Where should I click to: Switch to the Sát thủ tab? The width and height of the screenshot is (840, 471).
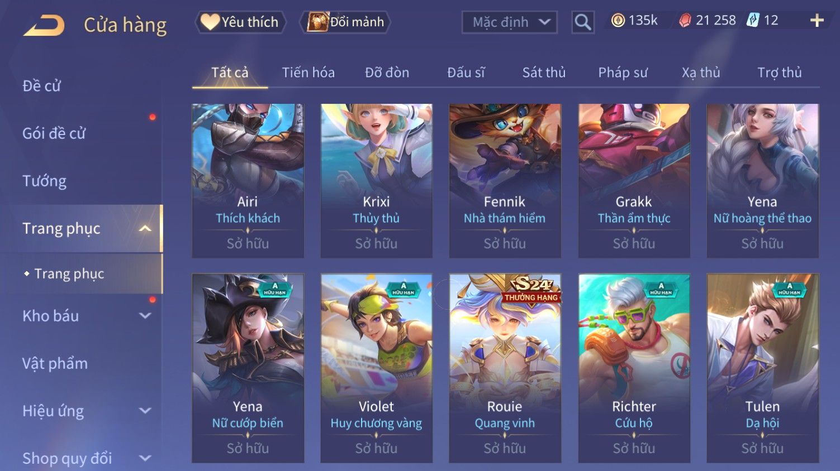[x=544, y=73]
